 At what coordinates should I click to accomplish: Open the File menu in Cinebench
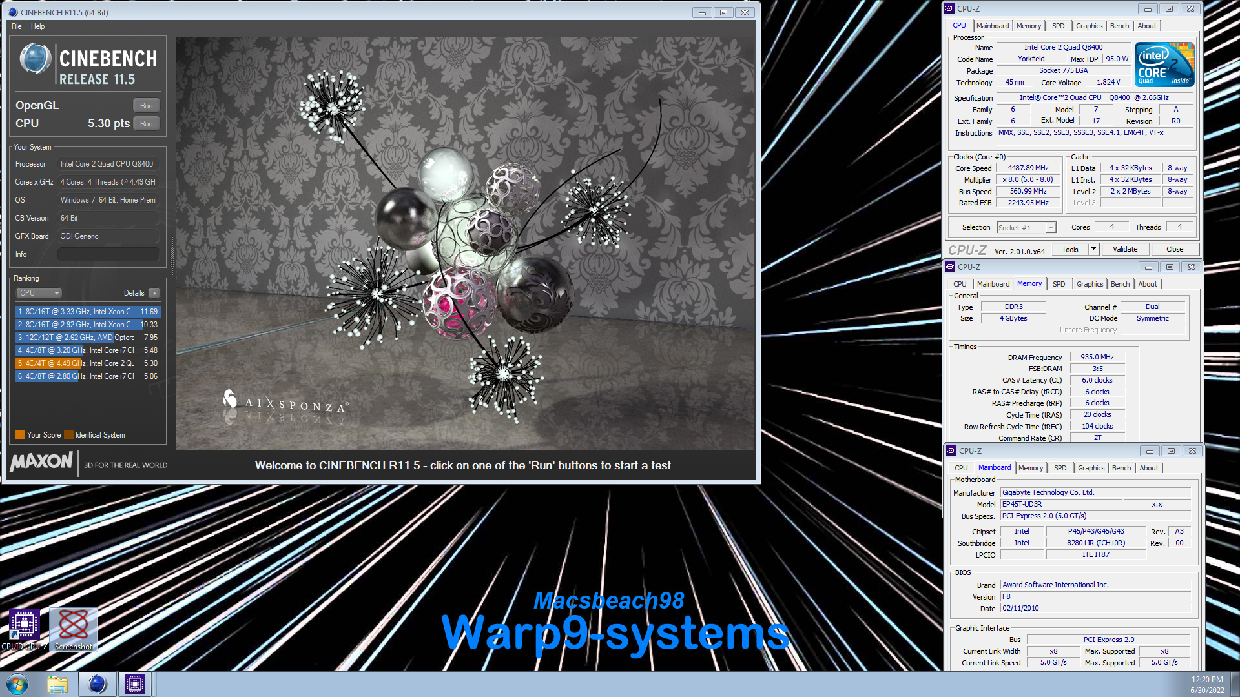click(17, 26)
